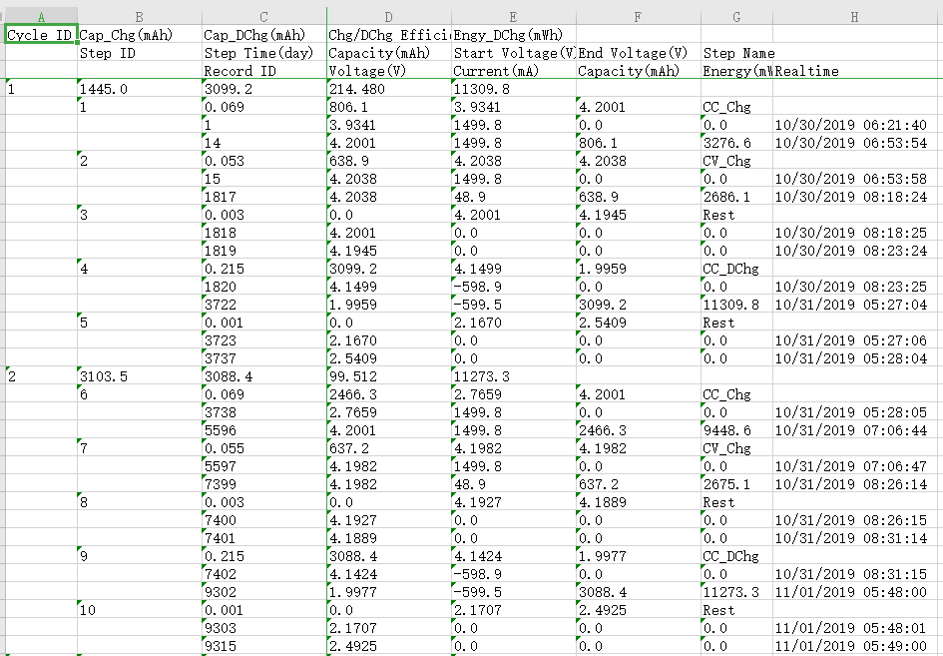The image size is (943, 656).
Task: Select the cell containing 2675.1
Action: [x=736, y=484]
